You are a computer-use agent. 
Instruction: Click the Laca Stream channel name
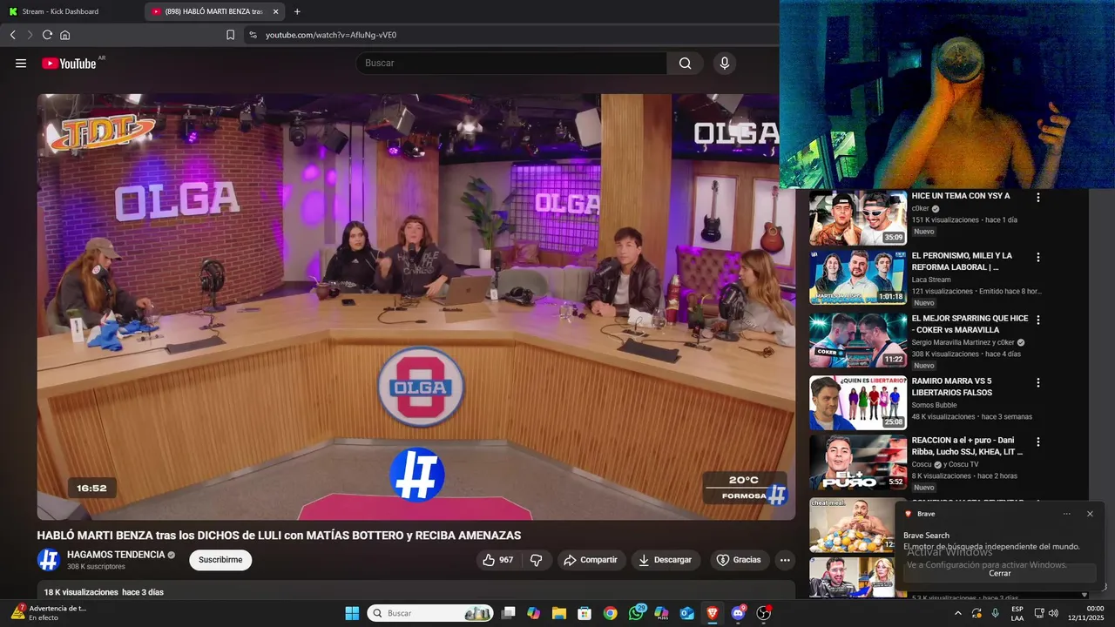tap(931, 280)
